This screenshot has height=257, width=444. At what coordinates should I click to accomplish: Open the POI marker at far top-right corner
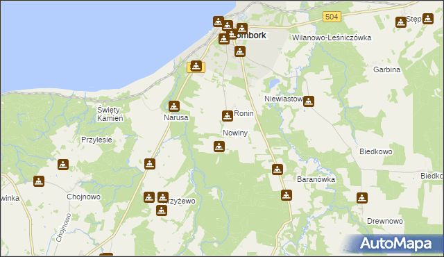click(x=427, y=19)
